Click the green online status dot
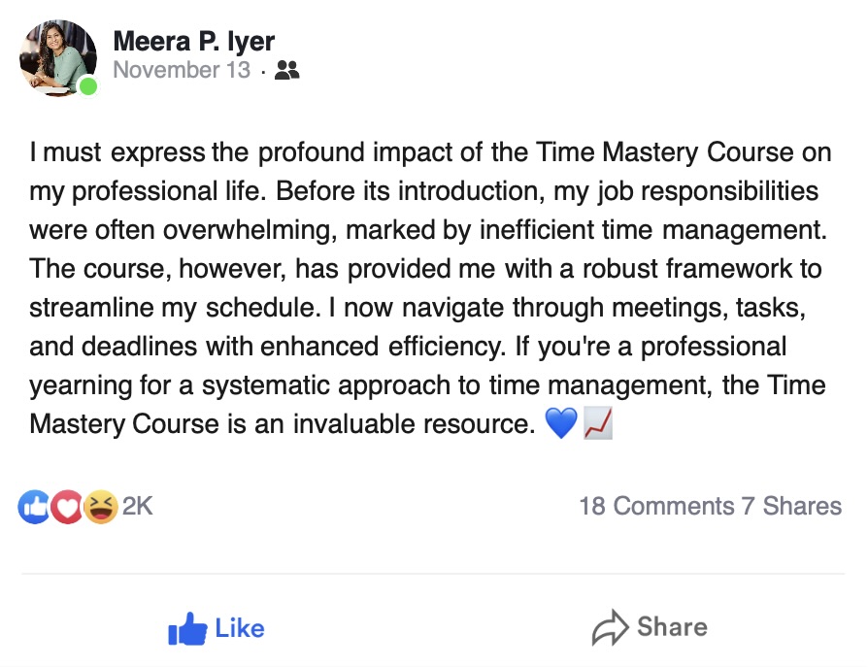 coord(88,87)
